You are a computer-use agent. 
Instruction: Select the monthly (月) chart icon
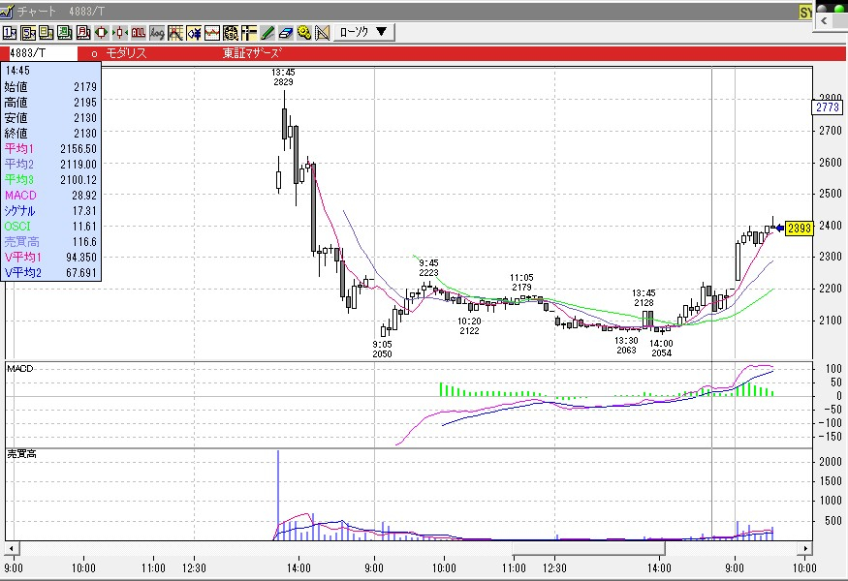(83, 33)
